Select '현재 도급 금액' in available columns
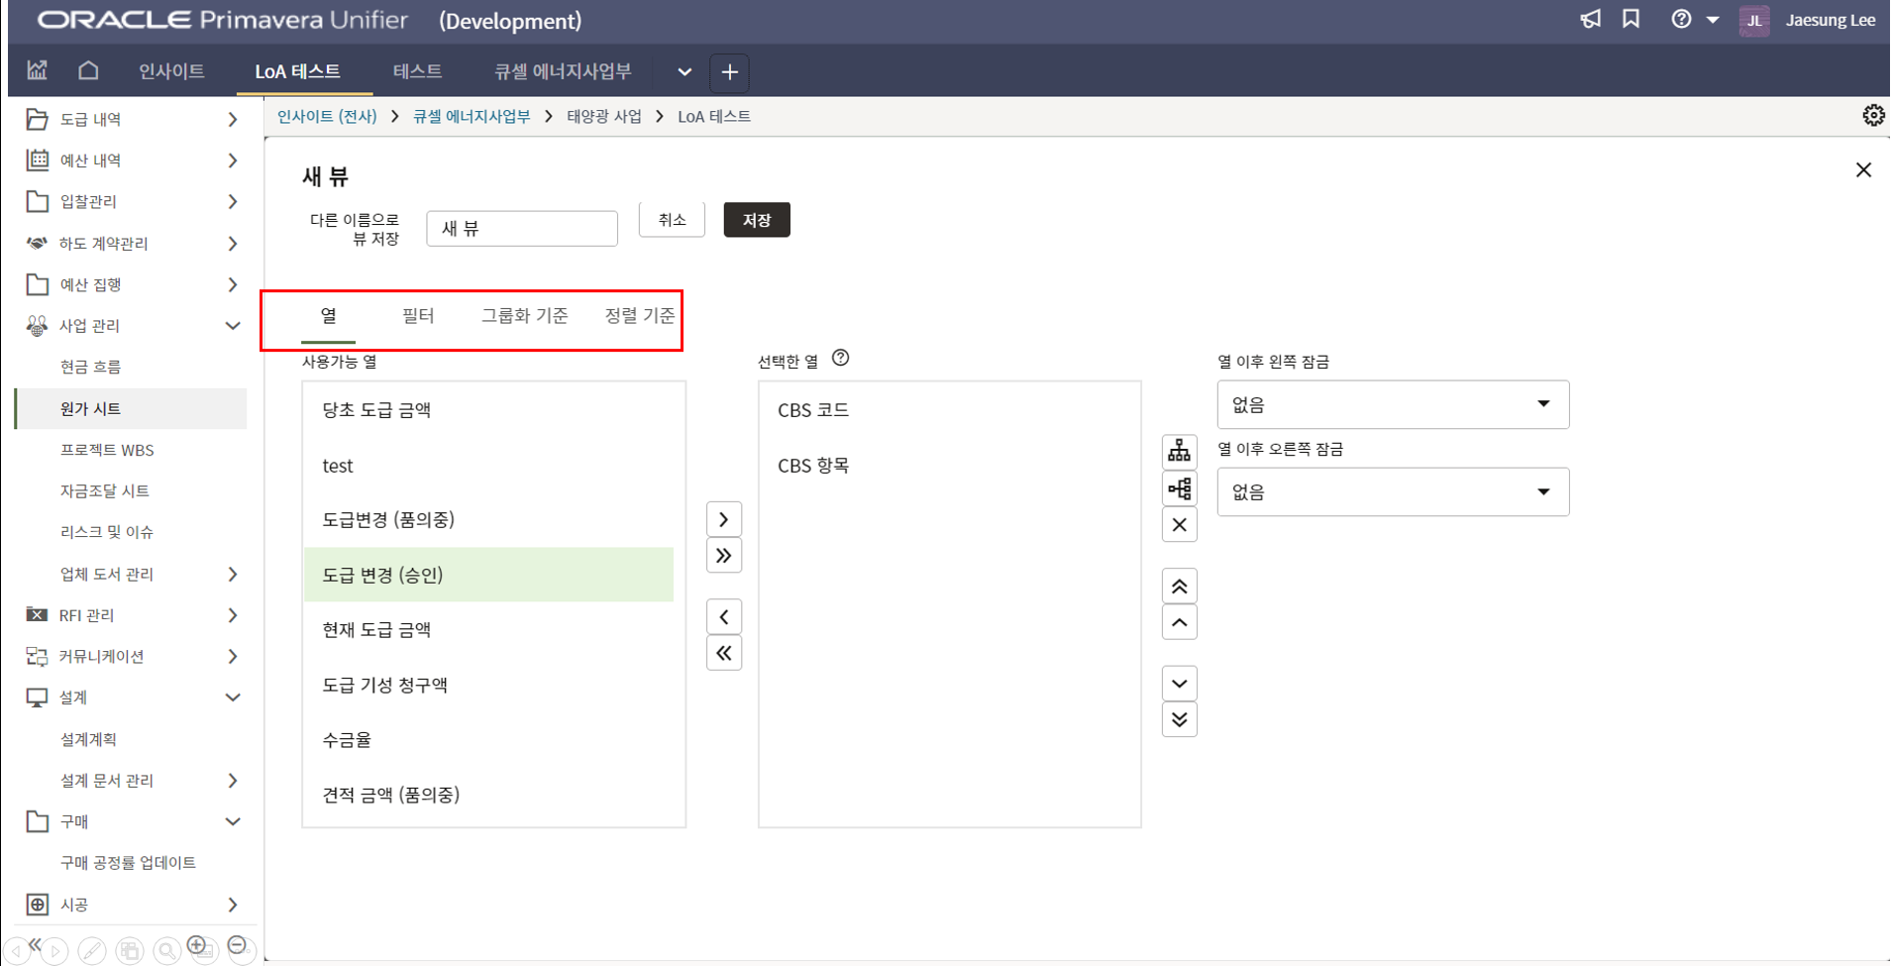Viewport: 1892px width, 966px height. pyautogui.click(x=376, y=630)
